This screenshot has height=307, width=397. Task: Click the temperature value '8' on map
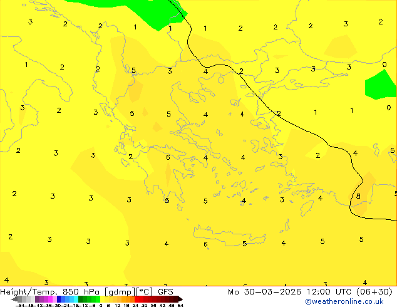pos(358,196)
